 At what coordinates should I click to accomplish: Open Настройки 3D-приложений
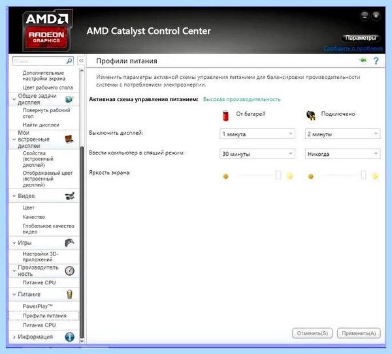pos(41,257)
